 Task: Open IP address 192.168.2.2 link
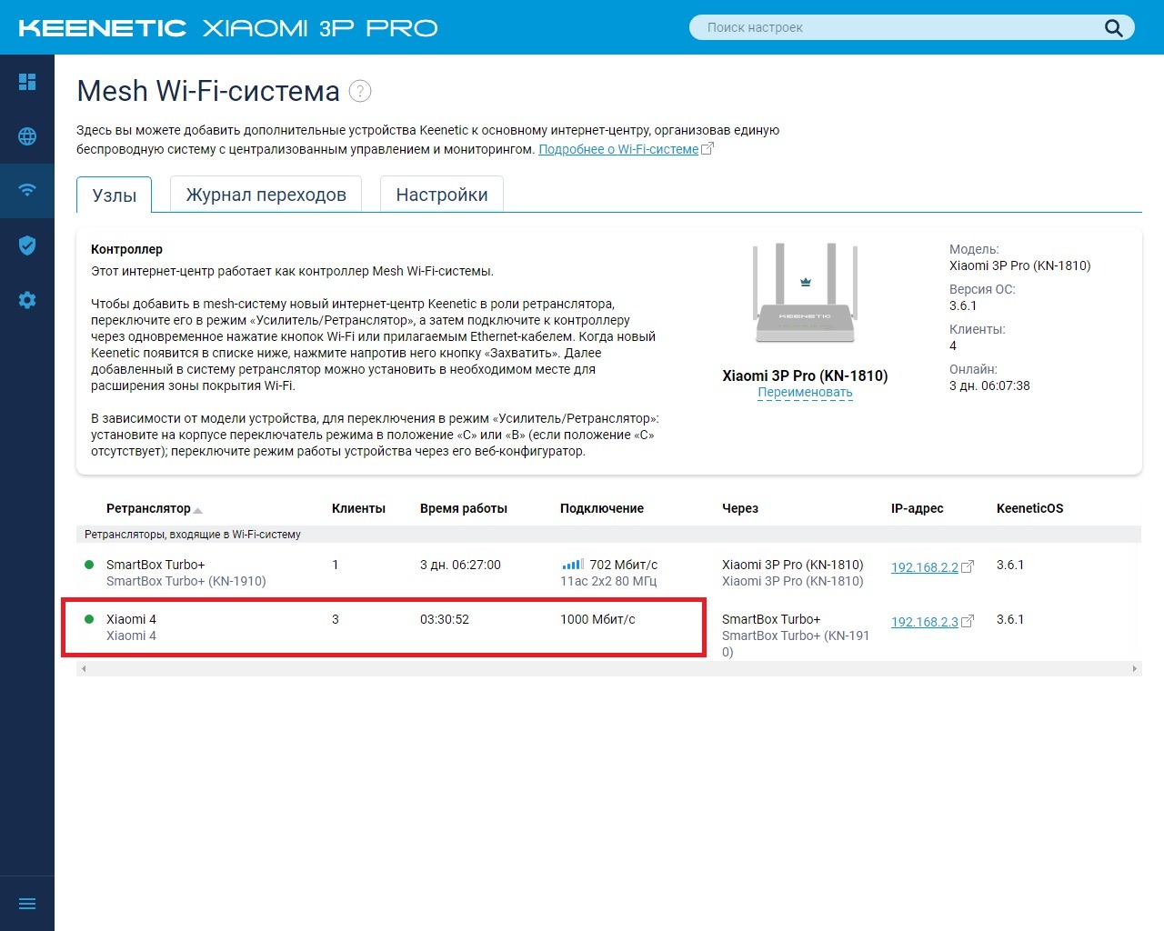(925, 567)
